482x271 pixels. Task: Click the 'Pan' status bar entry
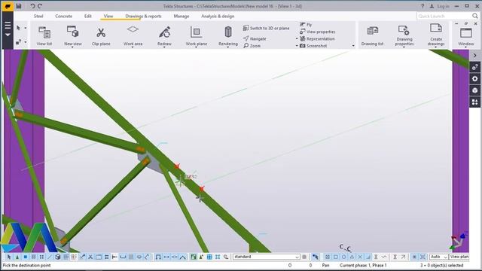[x=325, y=265]
